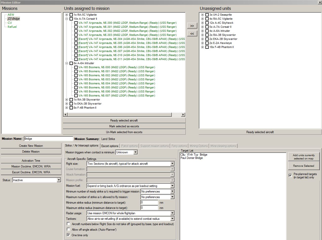Click Add units currently selected on map

coord(304,157)
